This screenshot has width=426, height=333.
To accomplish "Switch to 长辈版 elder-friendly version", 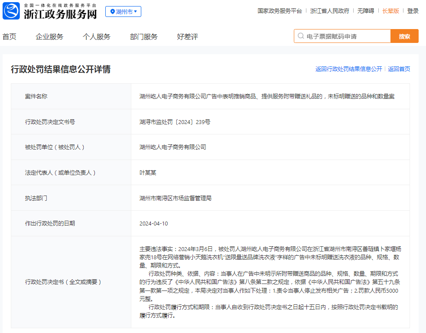I will (390, 11).
